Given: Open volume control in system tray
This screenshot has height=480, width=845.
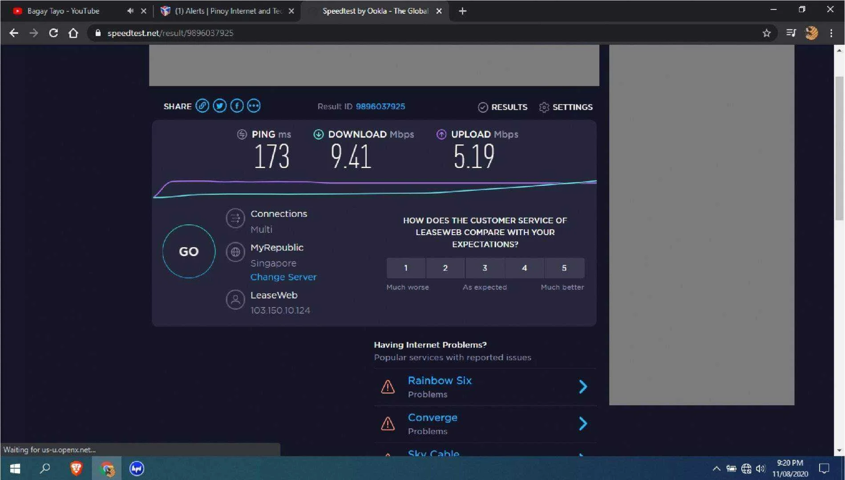Looking at the screenshot, I should click(760, 468).
